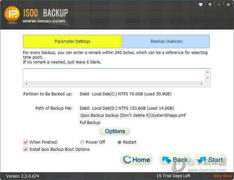234x180 pixels.
Task: Toggle the When Finished checkbox
Action: [x=26, y=142]
